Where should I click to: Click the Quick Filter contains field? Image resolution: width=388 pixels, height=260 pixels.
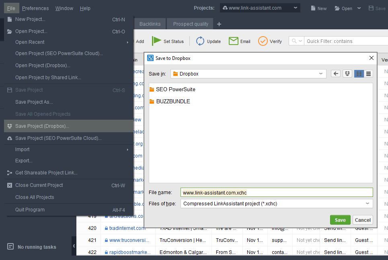(347, 41)
